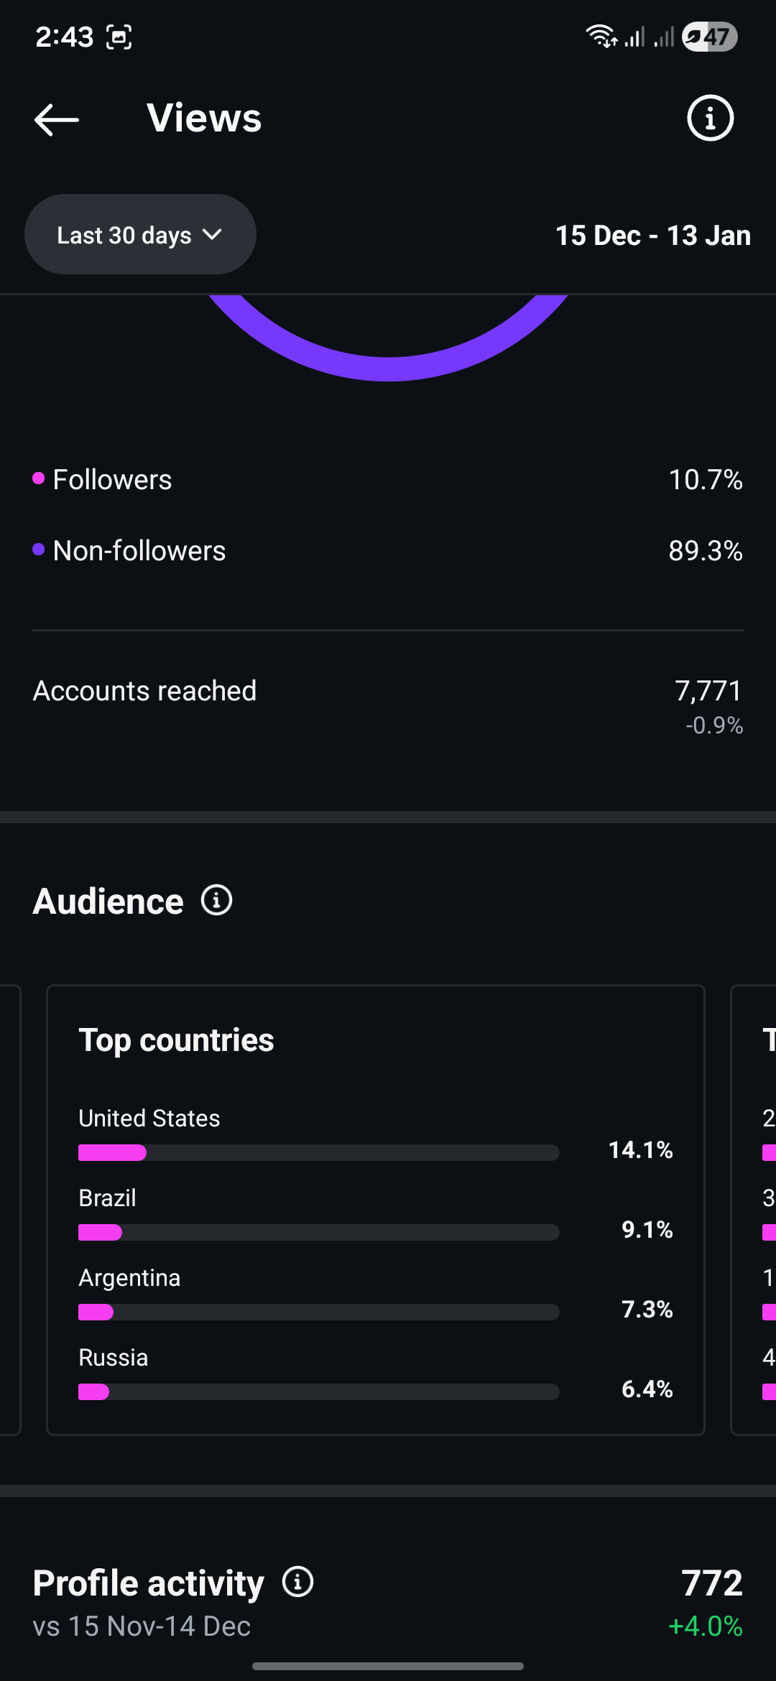Tap the Russia percentage bar
The height and width of the screenshot is (1681, 776).
click(318, 1392)
